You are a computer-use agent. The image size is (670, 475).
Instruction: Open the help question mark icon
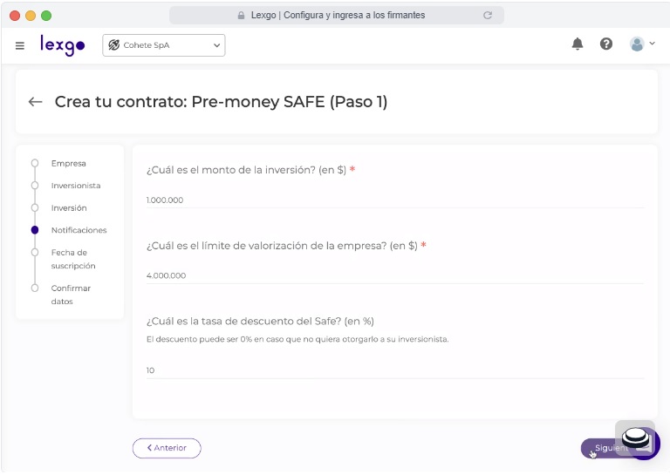pyautogui.click(x=606, y=44)
